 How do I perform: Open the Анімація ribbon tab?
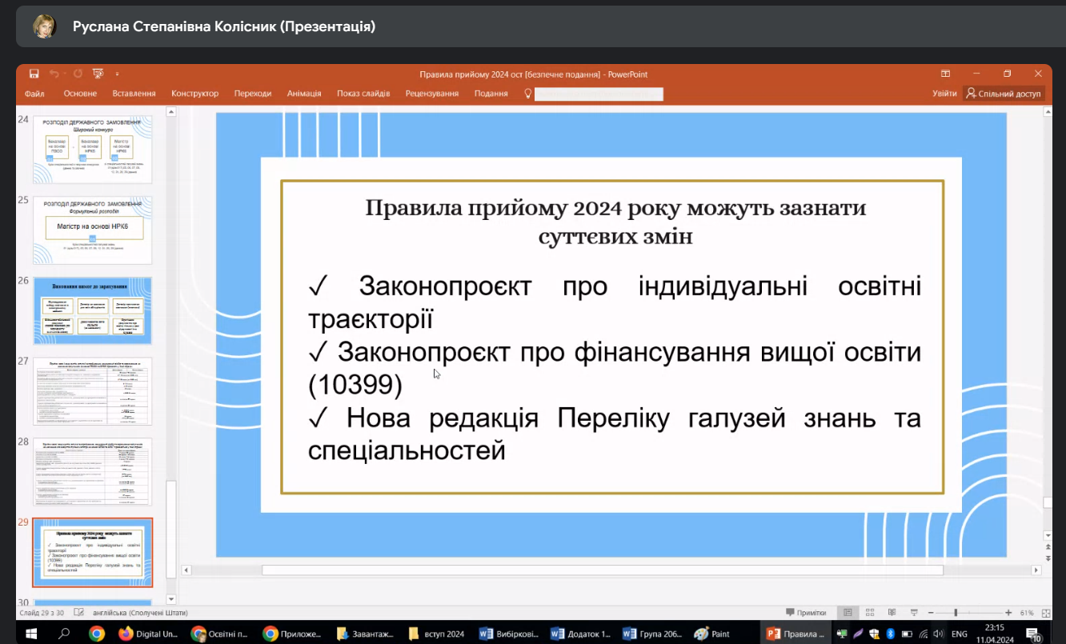pos(304,94)
